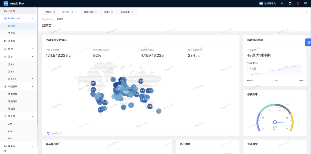This screenshot has width=311, height=154.
Task: Open the blue settings gear drawer
Action: coord(309,42)
